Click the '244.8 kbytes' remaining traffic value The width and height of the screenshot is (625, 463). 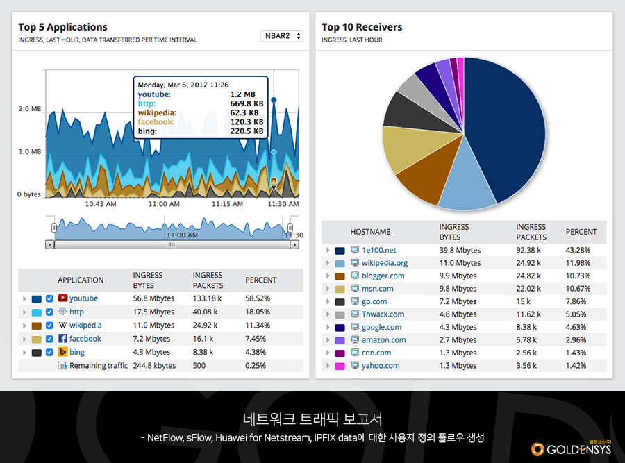[154, 365]
